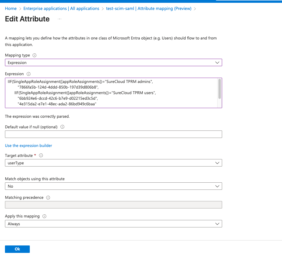Image resolution: width=282 pixels, height=256 pixels.
Task: Click inside the Expression text area
Action: click(x=112, y=93)
